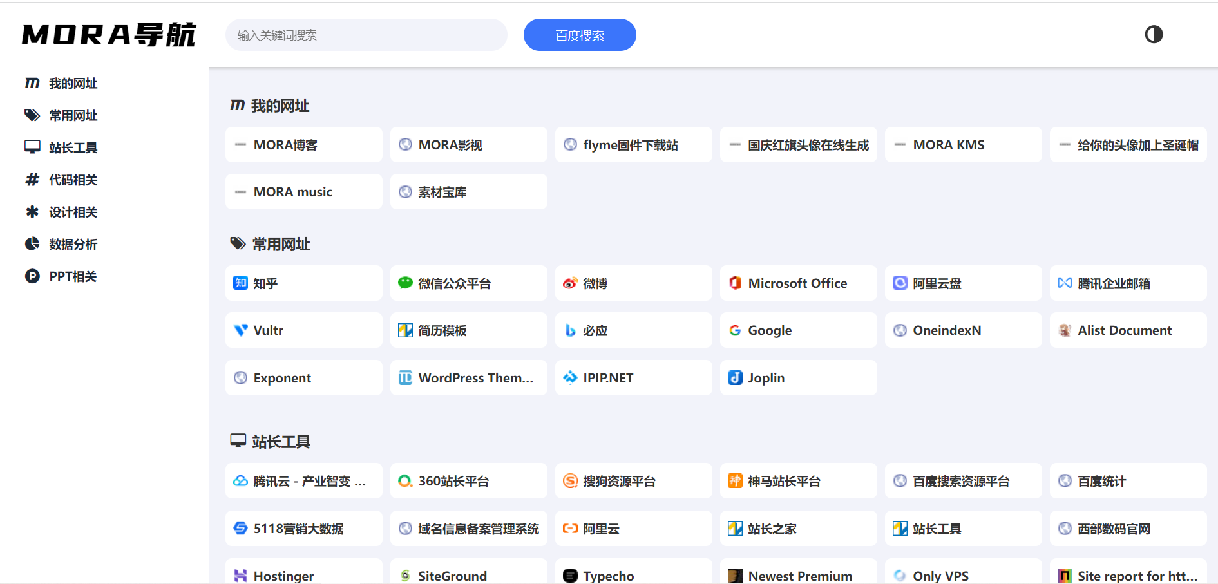This screenshot has width=1218, height=584.
Task: Click the MORA导航 logo
Action: 108,35
